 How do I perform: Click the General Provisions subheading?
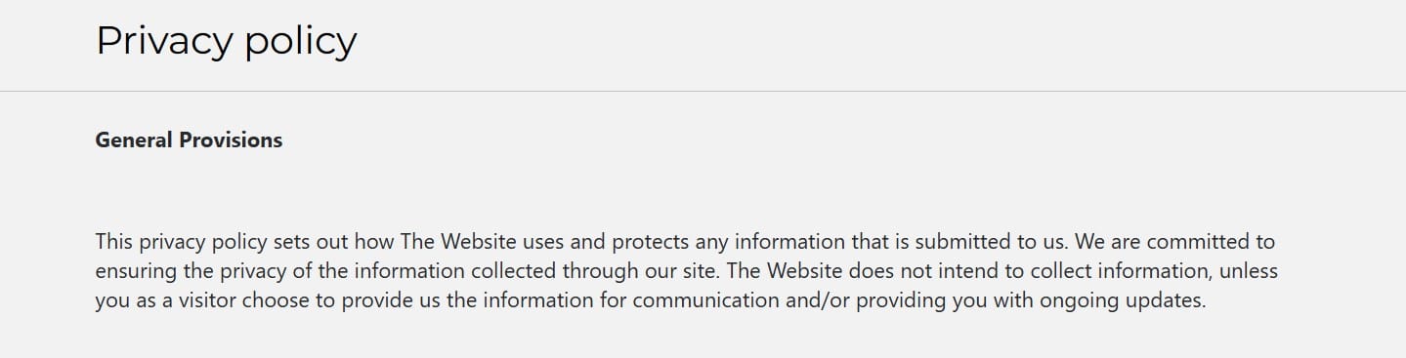189,140
